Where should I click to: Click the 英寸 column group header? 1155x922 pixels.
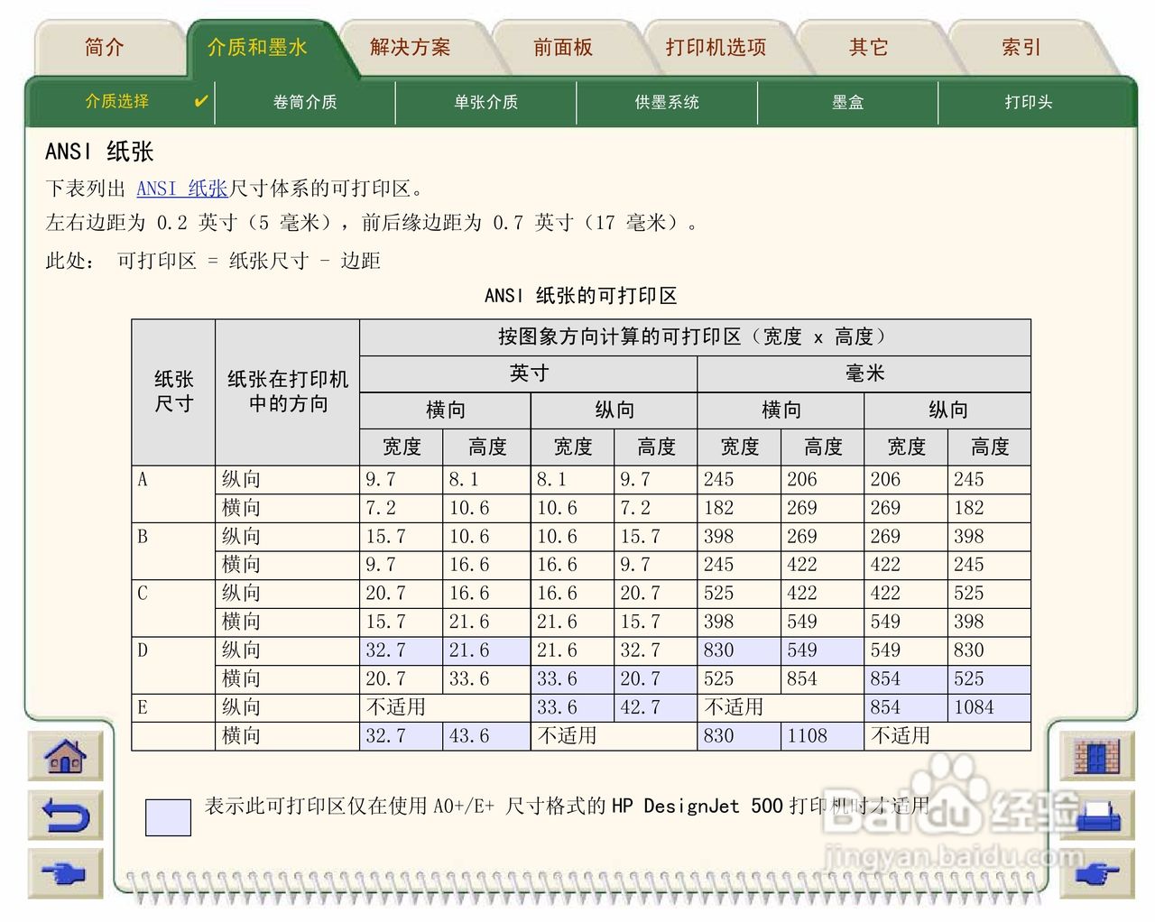[x=529, y=373]
